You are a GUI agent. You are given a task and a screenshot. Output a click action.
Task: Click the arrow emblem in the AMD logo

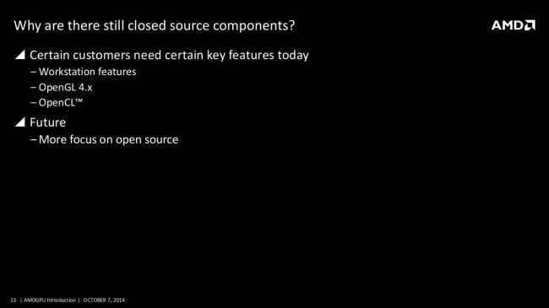pyautogui.click(x=530, y=25)
